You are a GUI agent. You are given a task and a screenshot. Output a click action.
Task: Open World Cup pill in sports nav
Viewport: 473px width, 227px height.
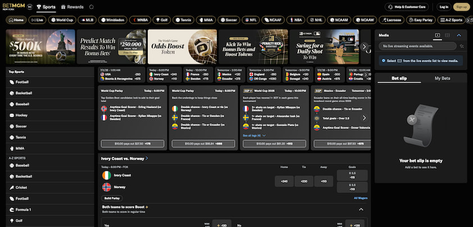click(62, 20)
